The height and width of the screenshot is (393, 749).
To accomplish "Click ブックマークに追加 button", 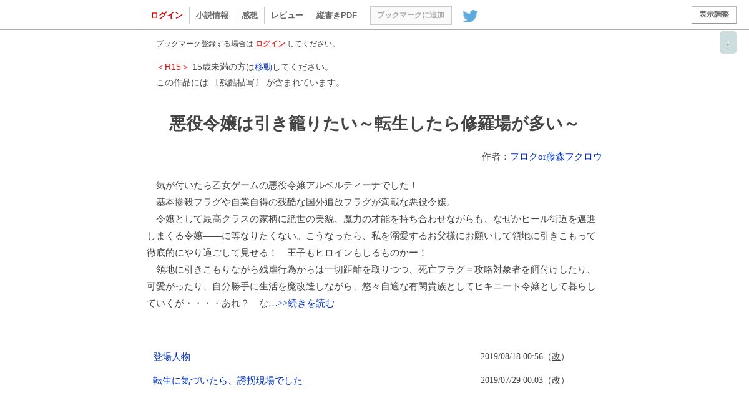I will tap(411, 15).
